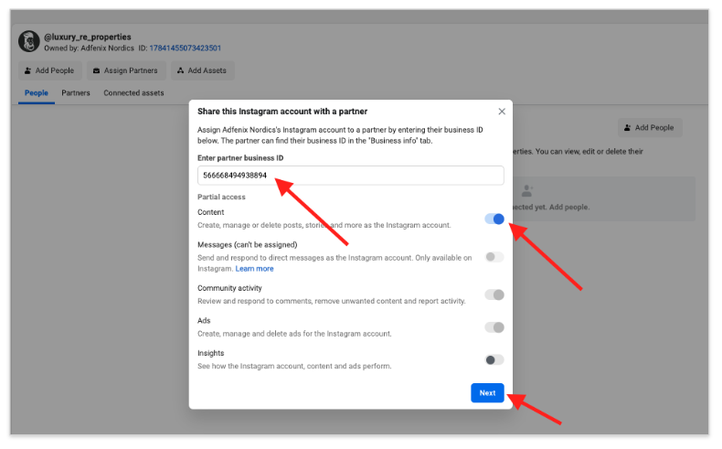Image resolution: width=722 pixels, height=449 pixels.
Task: Close the share Instagram account dialog
Action: pos(502,112)
